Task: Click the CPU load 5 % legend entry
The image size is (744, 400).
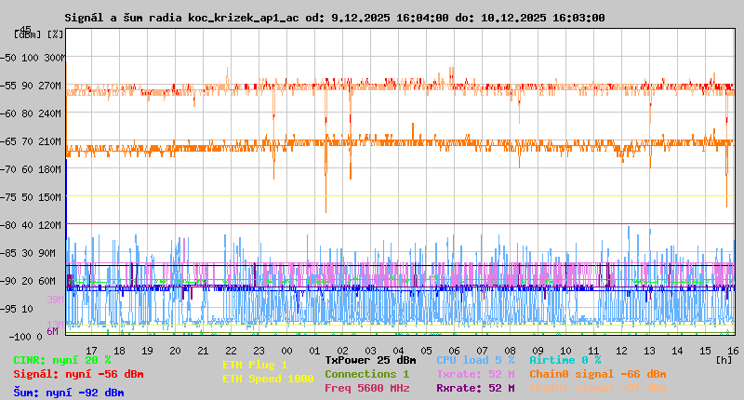Action: click(x=475, y=360)
